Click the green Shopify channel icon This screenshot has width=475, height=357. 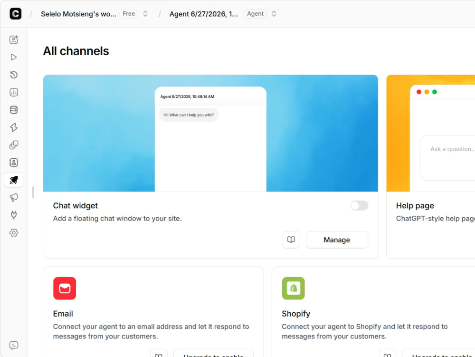293,288
